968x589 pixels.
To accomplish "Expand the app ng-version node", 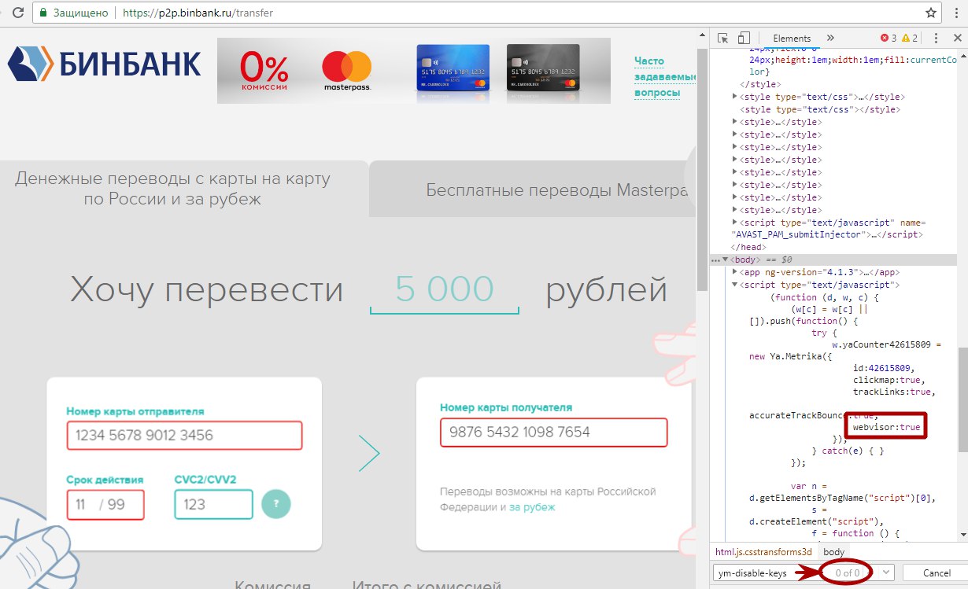I will point(735,272).
